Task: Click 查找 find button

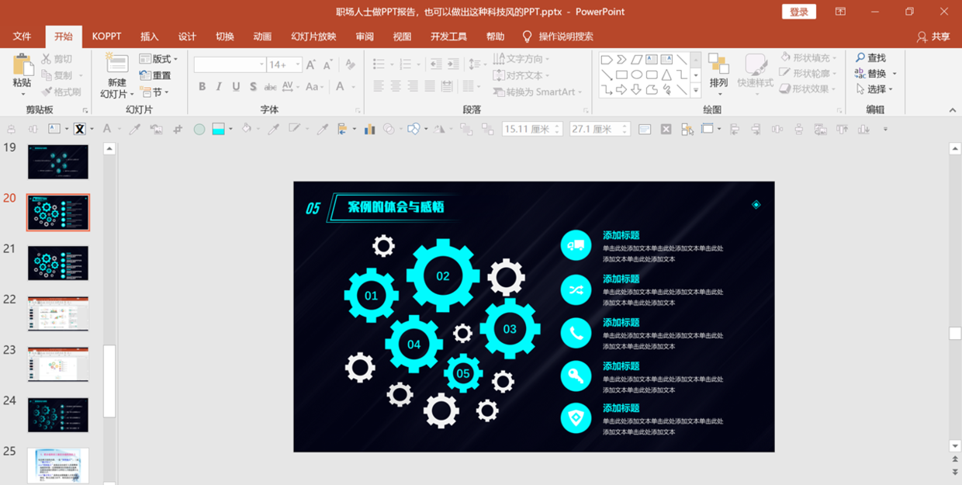Action: click(870, 58)
